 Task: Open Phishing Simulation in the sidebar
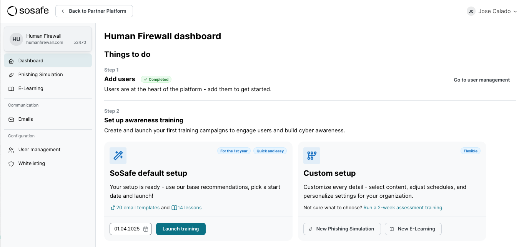click(40, 75)
